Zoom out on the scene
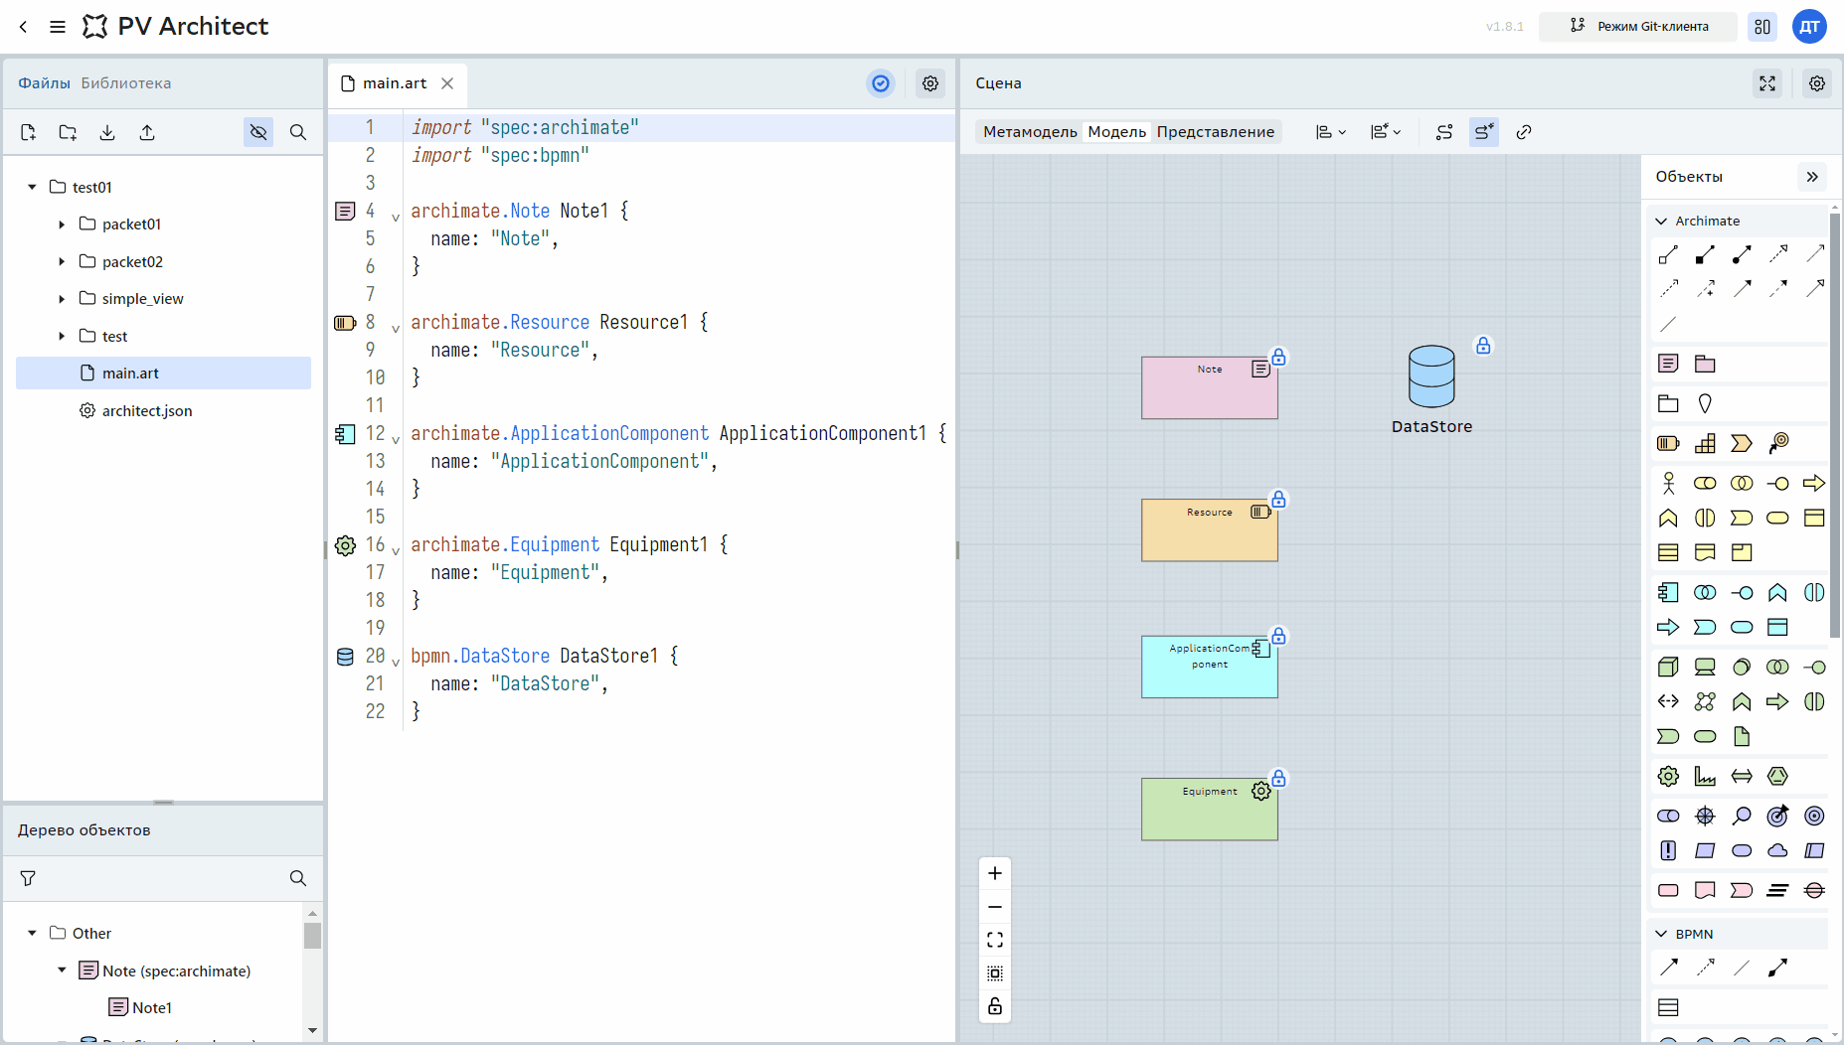 995,907
